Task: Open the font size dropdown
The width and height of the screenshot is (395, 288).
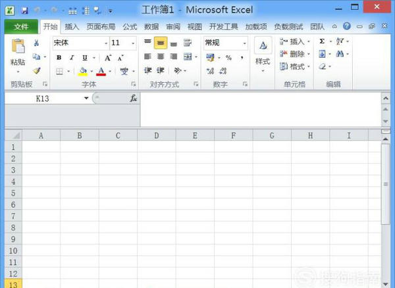Action: [x=134, y=43]
